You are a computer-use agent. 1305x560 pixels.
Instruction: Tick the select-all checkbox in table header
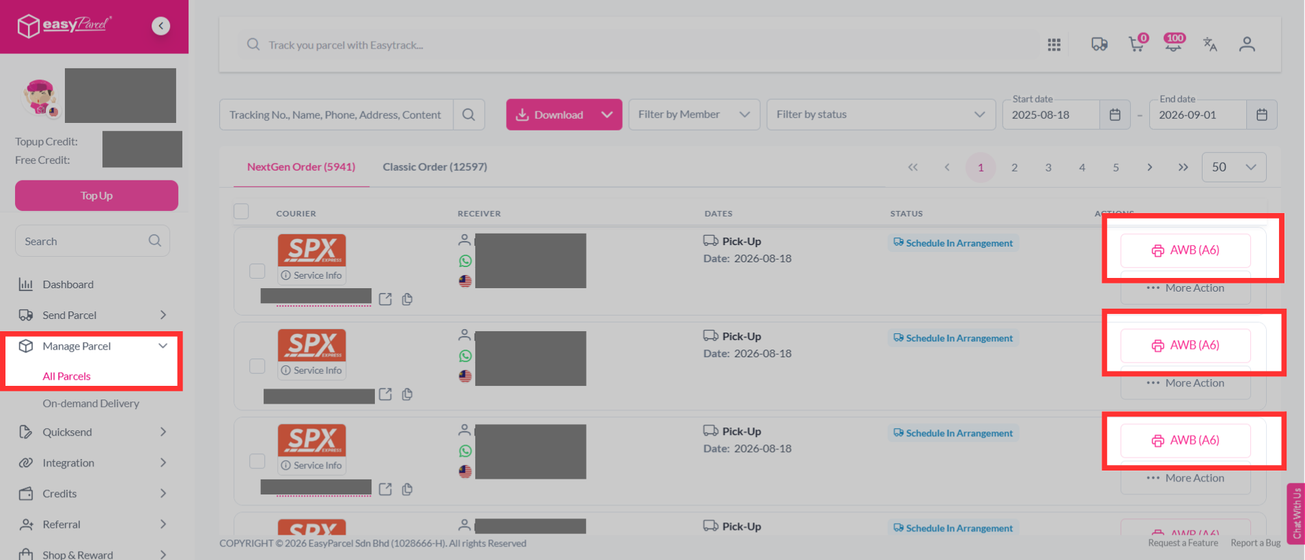pos(241,211)
